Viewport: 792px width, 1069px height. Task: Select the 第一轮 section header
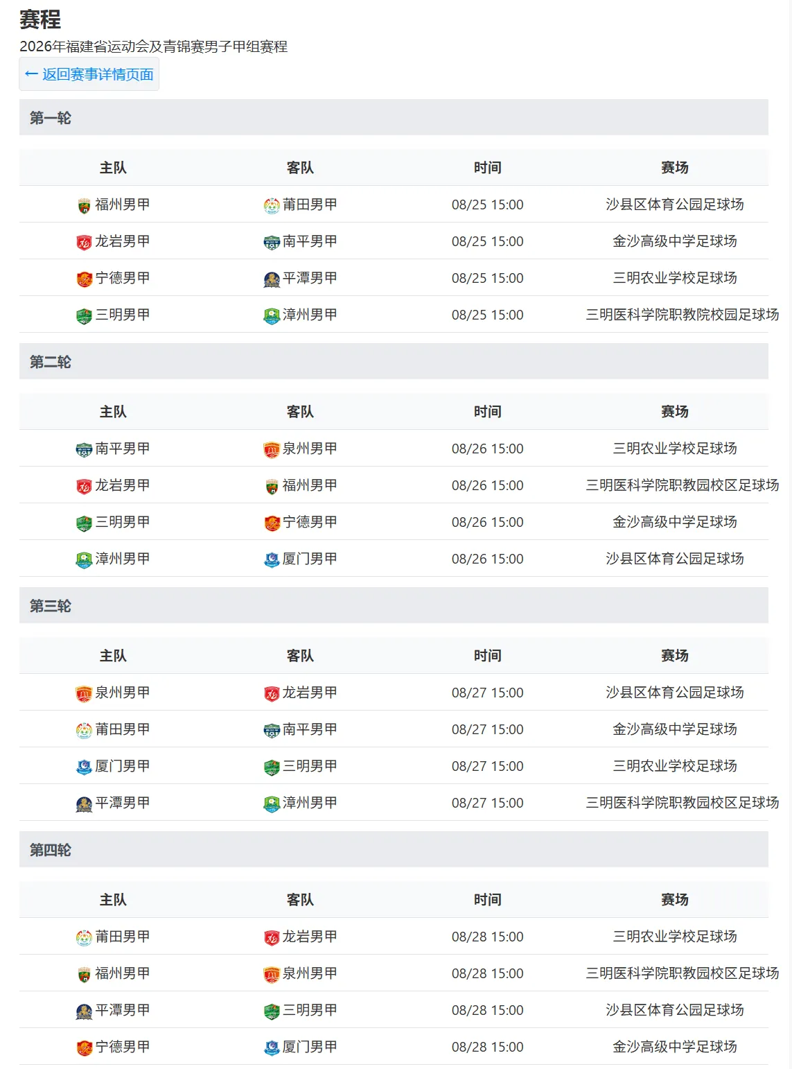394,117
